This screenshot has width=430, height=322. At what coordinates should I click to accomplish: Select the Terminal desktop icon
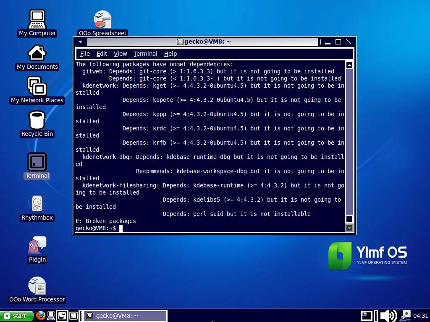[37, 166]
